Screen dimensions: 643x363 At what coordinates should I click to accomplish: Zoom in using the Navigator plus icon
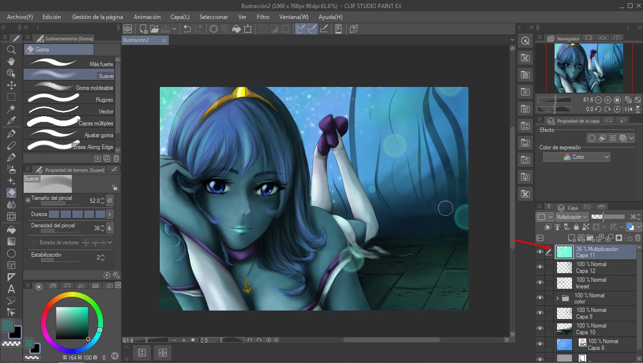pyautogui.click(x=608, y=100)
